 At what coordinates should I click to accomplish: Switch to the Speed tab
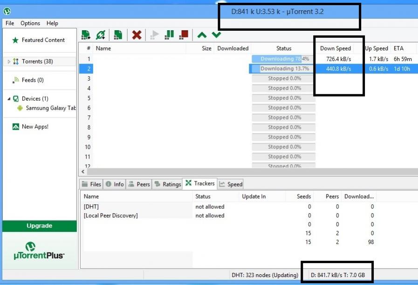tap(231, 184)
